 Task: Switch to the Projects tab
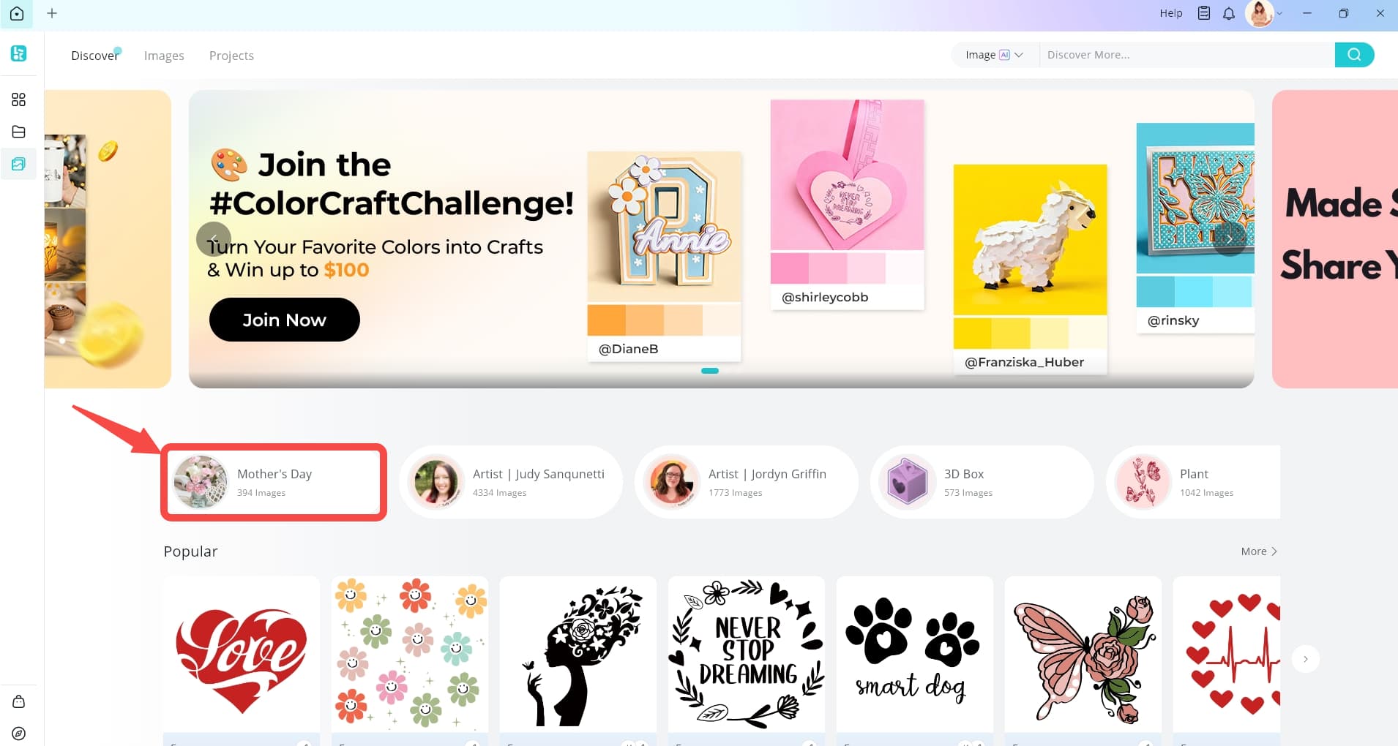(x=231, y=56)
